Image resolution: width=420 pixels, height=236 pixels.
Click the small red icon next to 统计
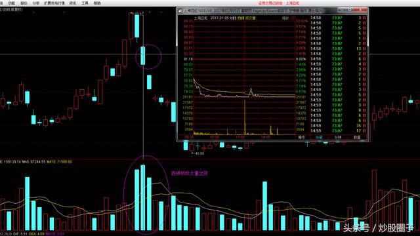click(293, 18)
